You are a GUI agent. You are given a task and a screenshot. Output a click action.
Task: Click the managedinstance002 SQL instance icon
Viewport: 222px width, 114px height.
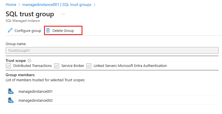click(11, 100)
